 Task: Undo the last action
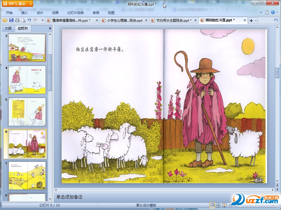click(29, 20)
